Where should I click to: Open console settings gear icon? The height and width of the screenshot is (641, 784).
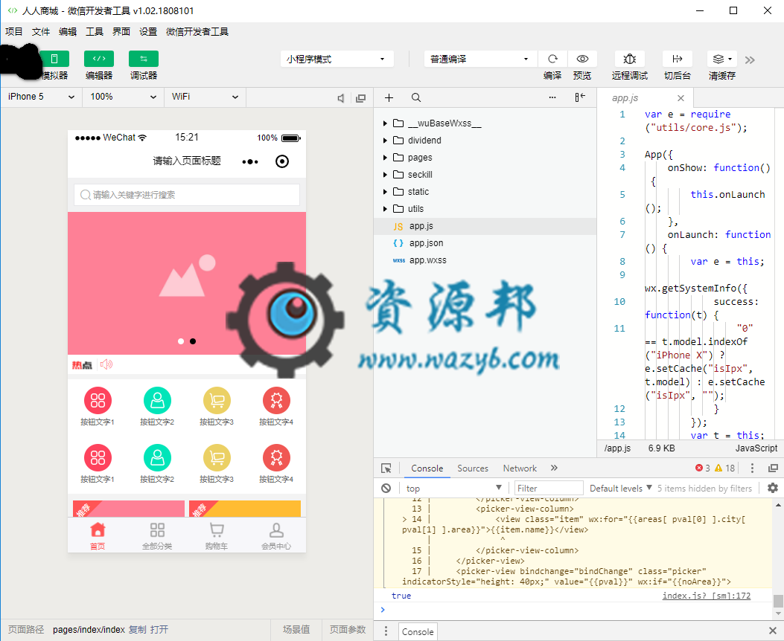(773, 488)
